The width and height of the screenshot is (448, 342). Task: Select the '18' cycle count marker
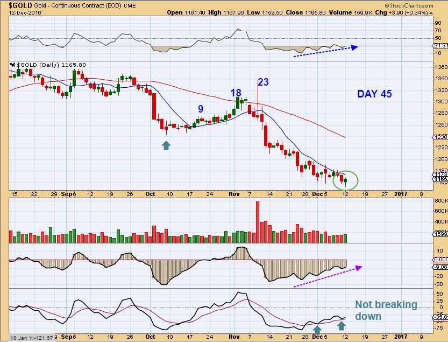[236, 93]
